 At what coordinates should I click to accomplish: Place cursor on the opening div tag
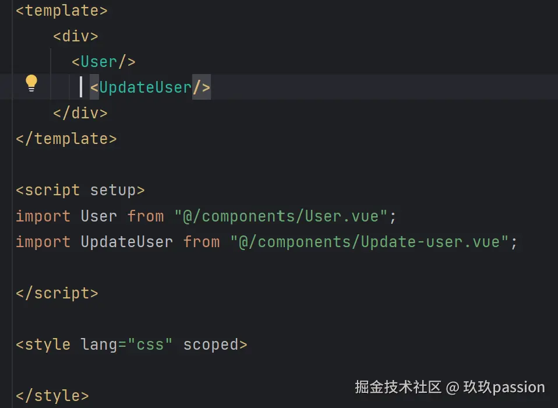tap(76, 36)
